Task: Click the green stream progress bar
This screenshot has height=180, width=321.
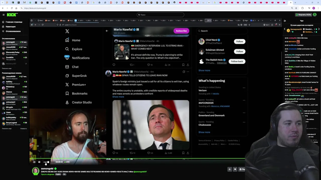Action: click(137, 158)
